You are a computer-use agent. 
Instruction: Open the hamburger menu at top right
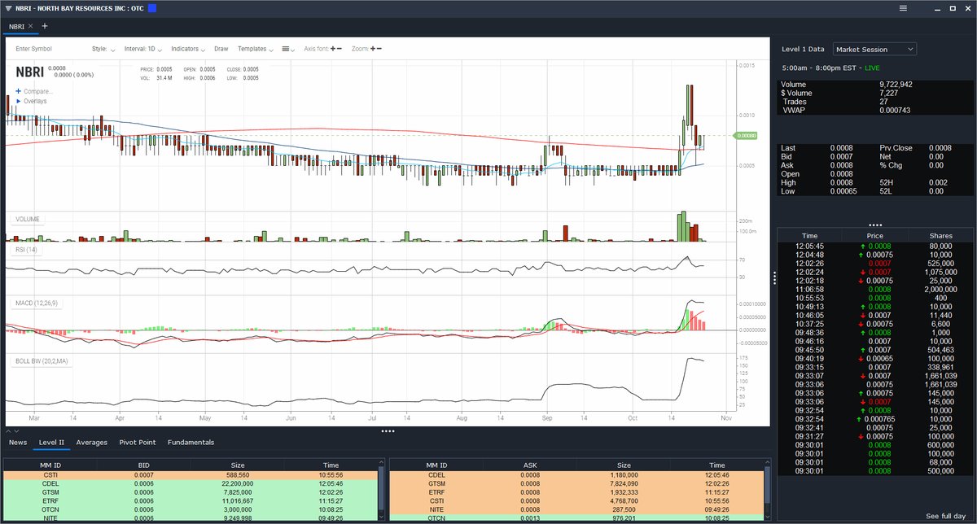tap(903, 8)
